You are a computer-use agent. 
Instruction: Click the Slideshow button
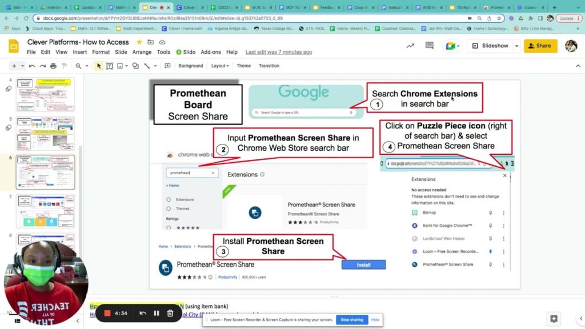(x=490, y=46)
